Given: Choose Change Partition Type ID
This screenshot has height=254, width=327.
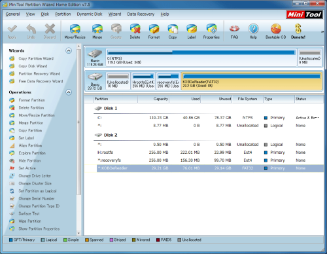Looking at the screenshot, I should pos(39,206).
